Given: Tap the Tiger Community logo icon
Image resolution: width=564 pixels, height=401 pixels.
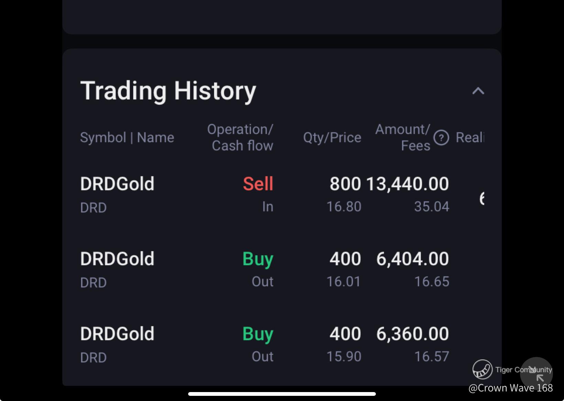Looking at the screenshot, I should coord(482,369).
